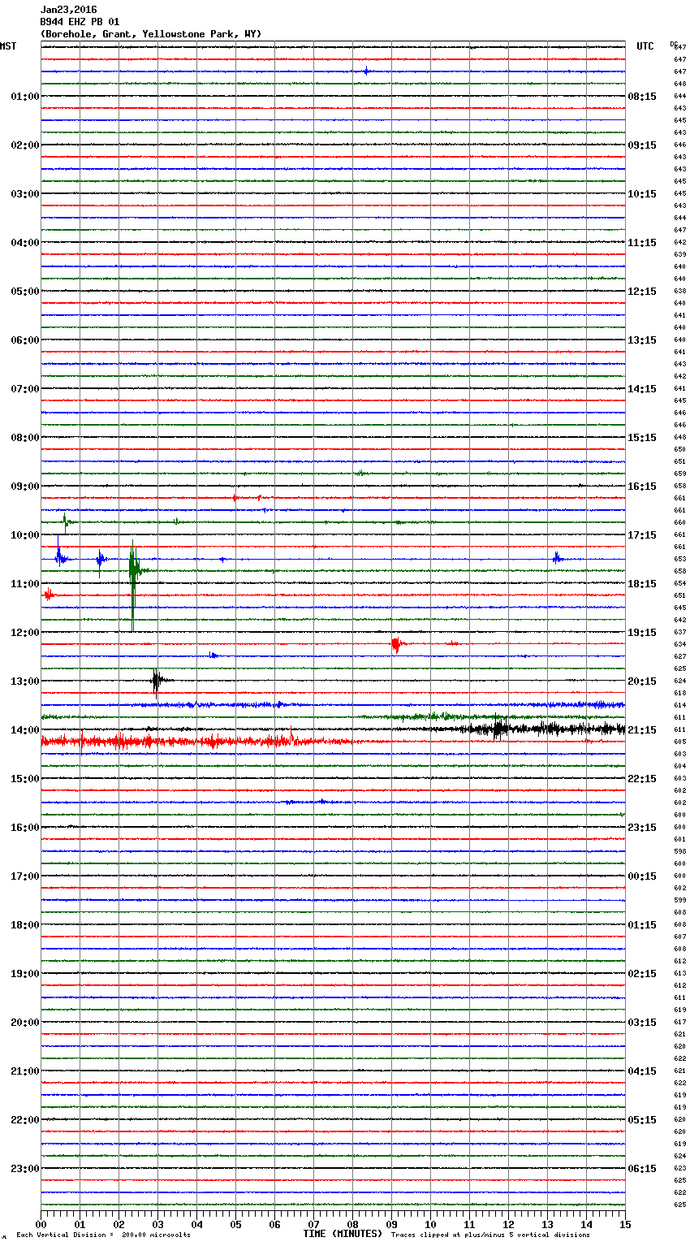Click the 19:15 UTC time label
The image size is (690, 1246).
(x=642, y=633)
